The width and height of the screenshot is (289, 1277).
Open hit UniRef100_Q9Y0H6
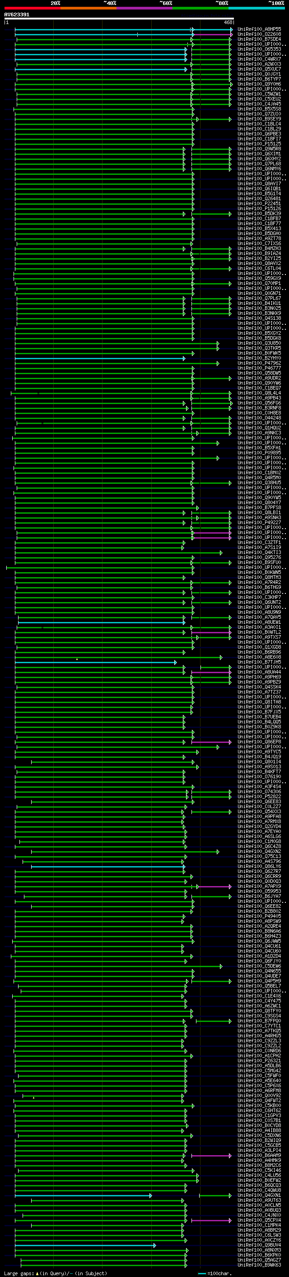[259, 84]
